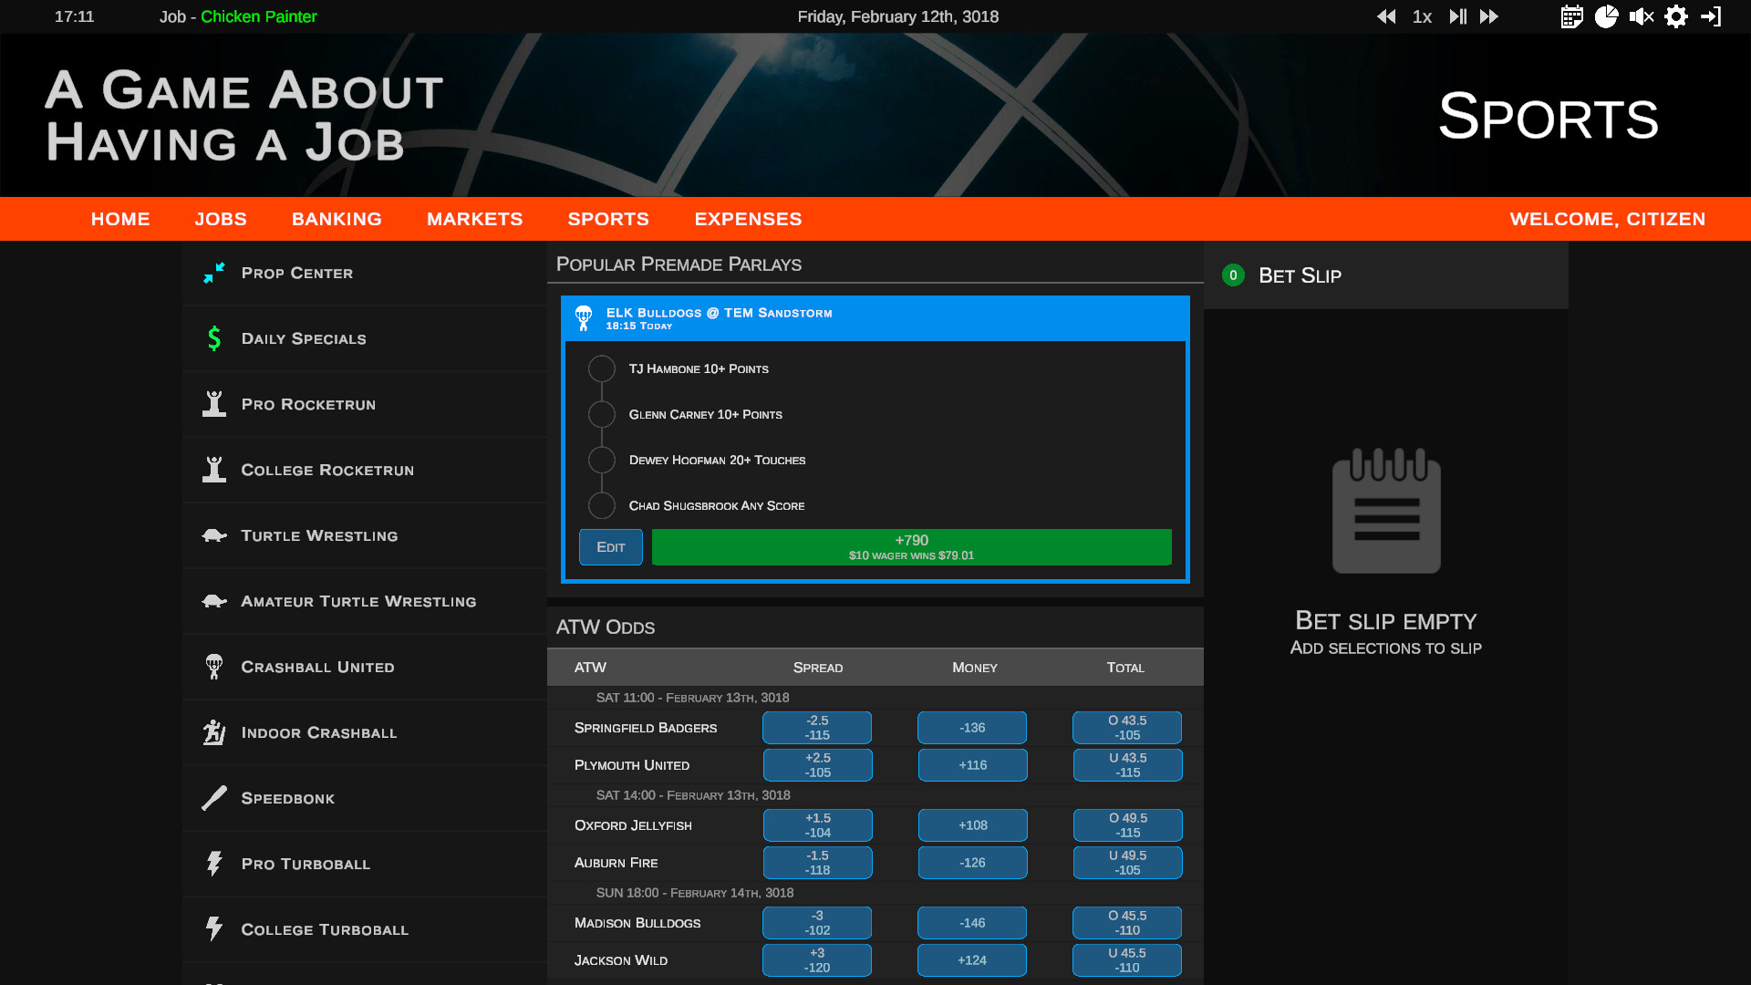Select the Pro Turboball lightning icon

[213, 864]
